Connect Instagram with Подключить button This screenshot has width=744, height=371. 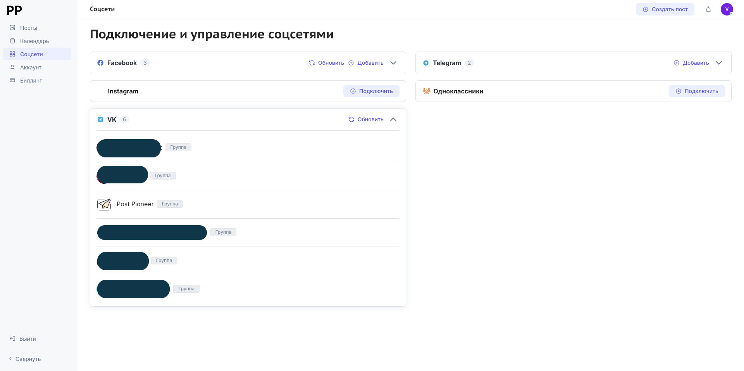pos(371,91)
